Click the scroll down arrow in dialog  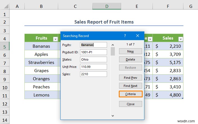pos(113,116)
